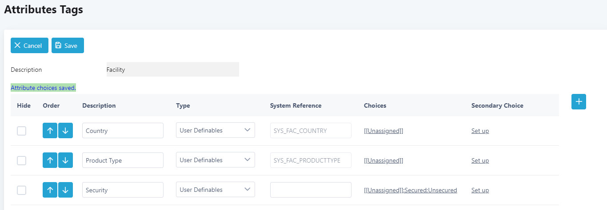Screen dimensions: 607x210
Task: Add new attribute with plus button
Action: [579, 101]
